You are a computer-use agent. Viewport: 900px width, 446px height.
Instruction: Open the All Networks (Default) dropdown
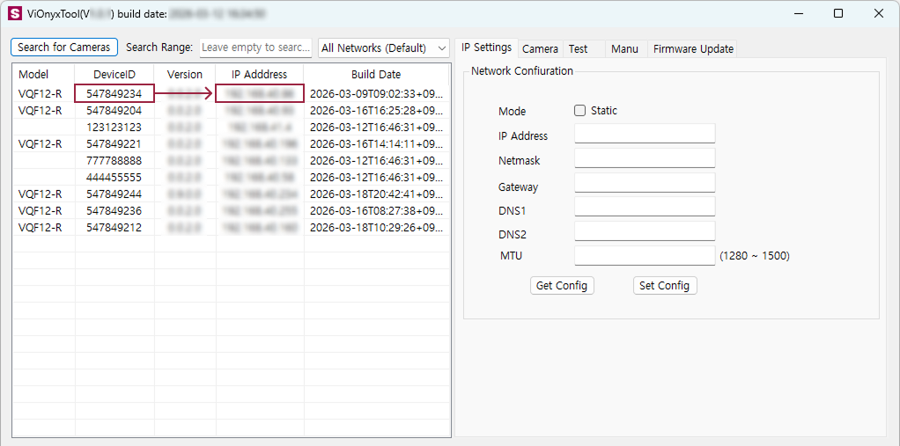(x=384, y=48)
